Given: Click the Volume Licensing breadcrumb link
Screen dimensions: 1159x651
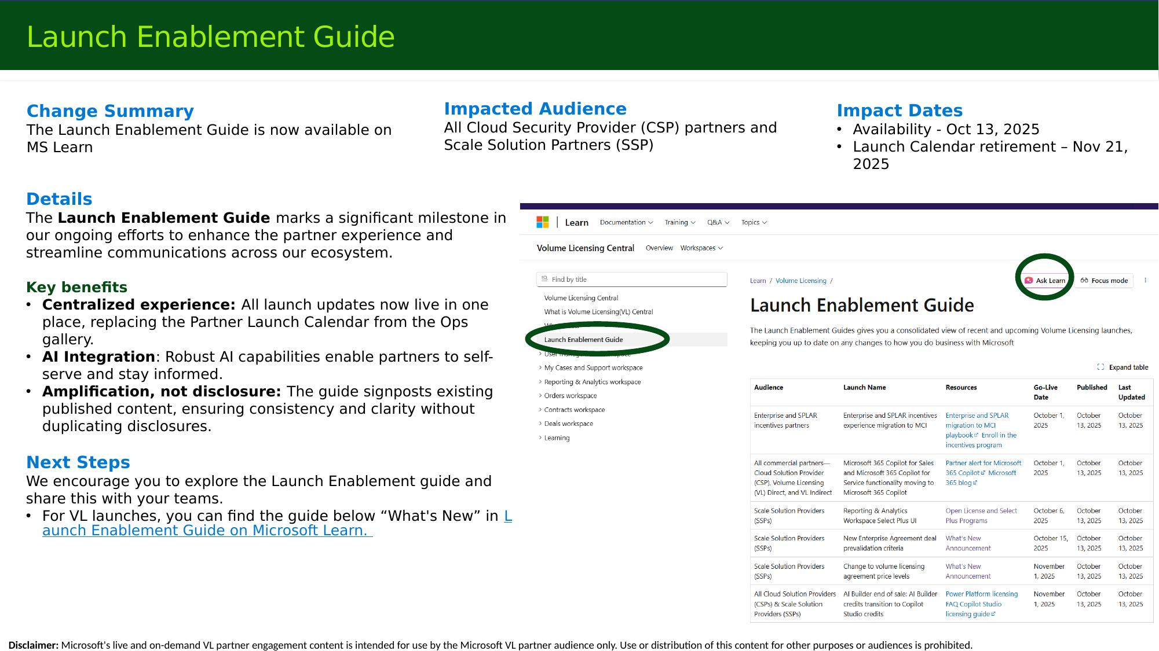Looking at the screenshot, I should click(x=801, y=281).
